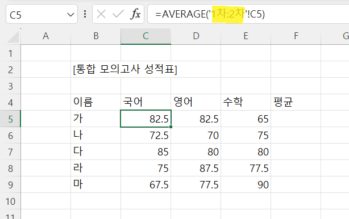
Task: Click the three-dot handle beside the Name Box
Action: [x=85, y=14]
